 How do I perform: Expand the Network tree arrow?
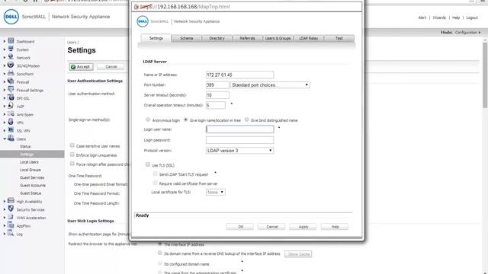coord(5,58)
